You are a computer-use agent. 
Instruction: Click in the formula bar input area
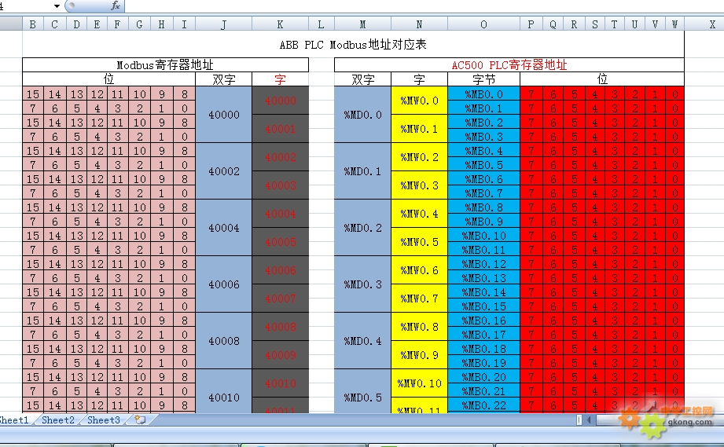(x=424, y=6)
